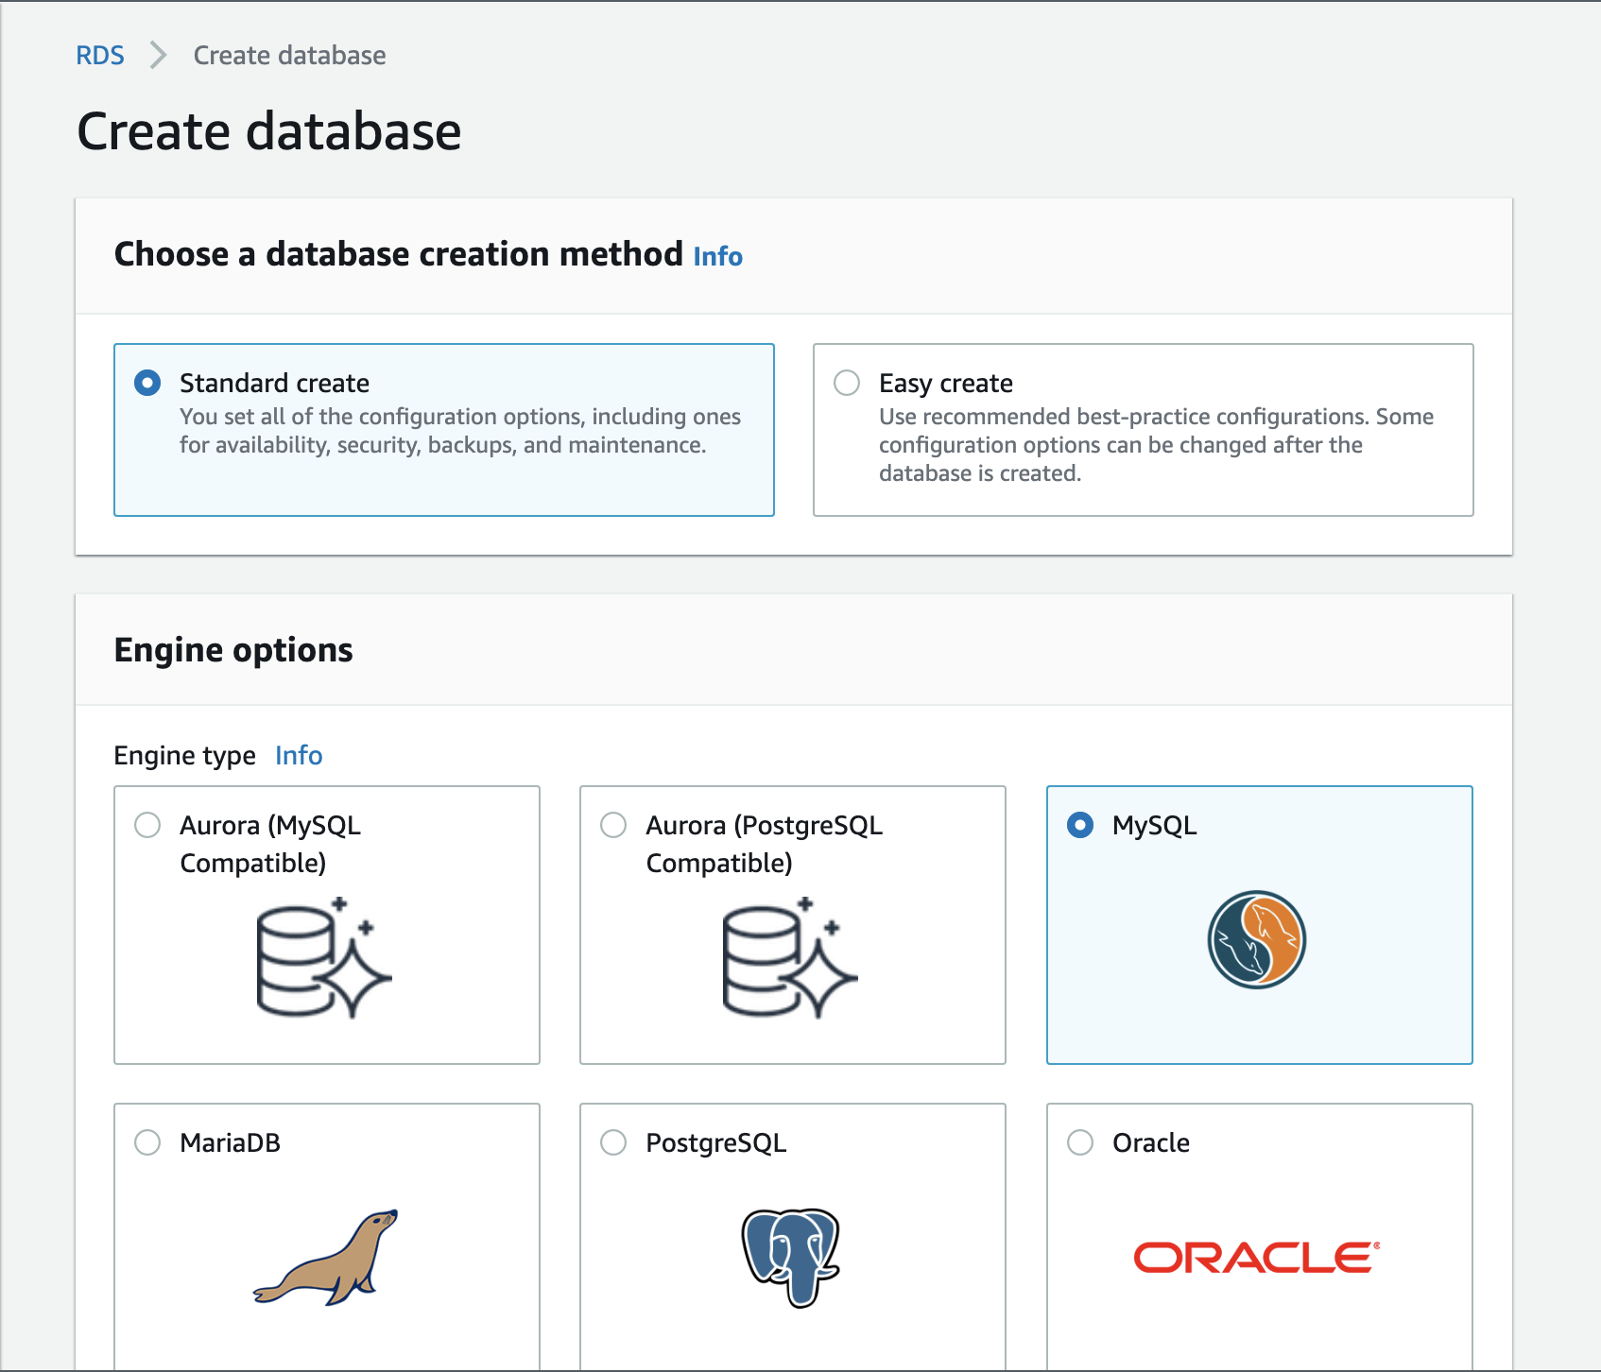The width and height of the screenshot is (1601, 1372).
Task: Click the Aurora MySQL database sparkle icon
Action: (324, 958)
